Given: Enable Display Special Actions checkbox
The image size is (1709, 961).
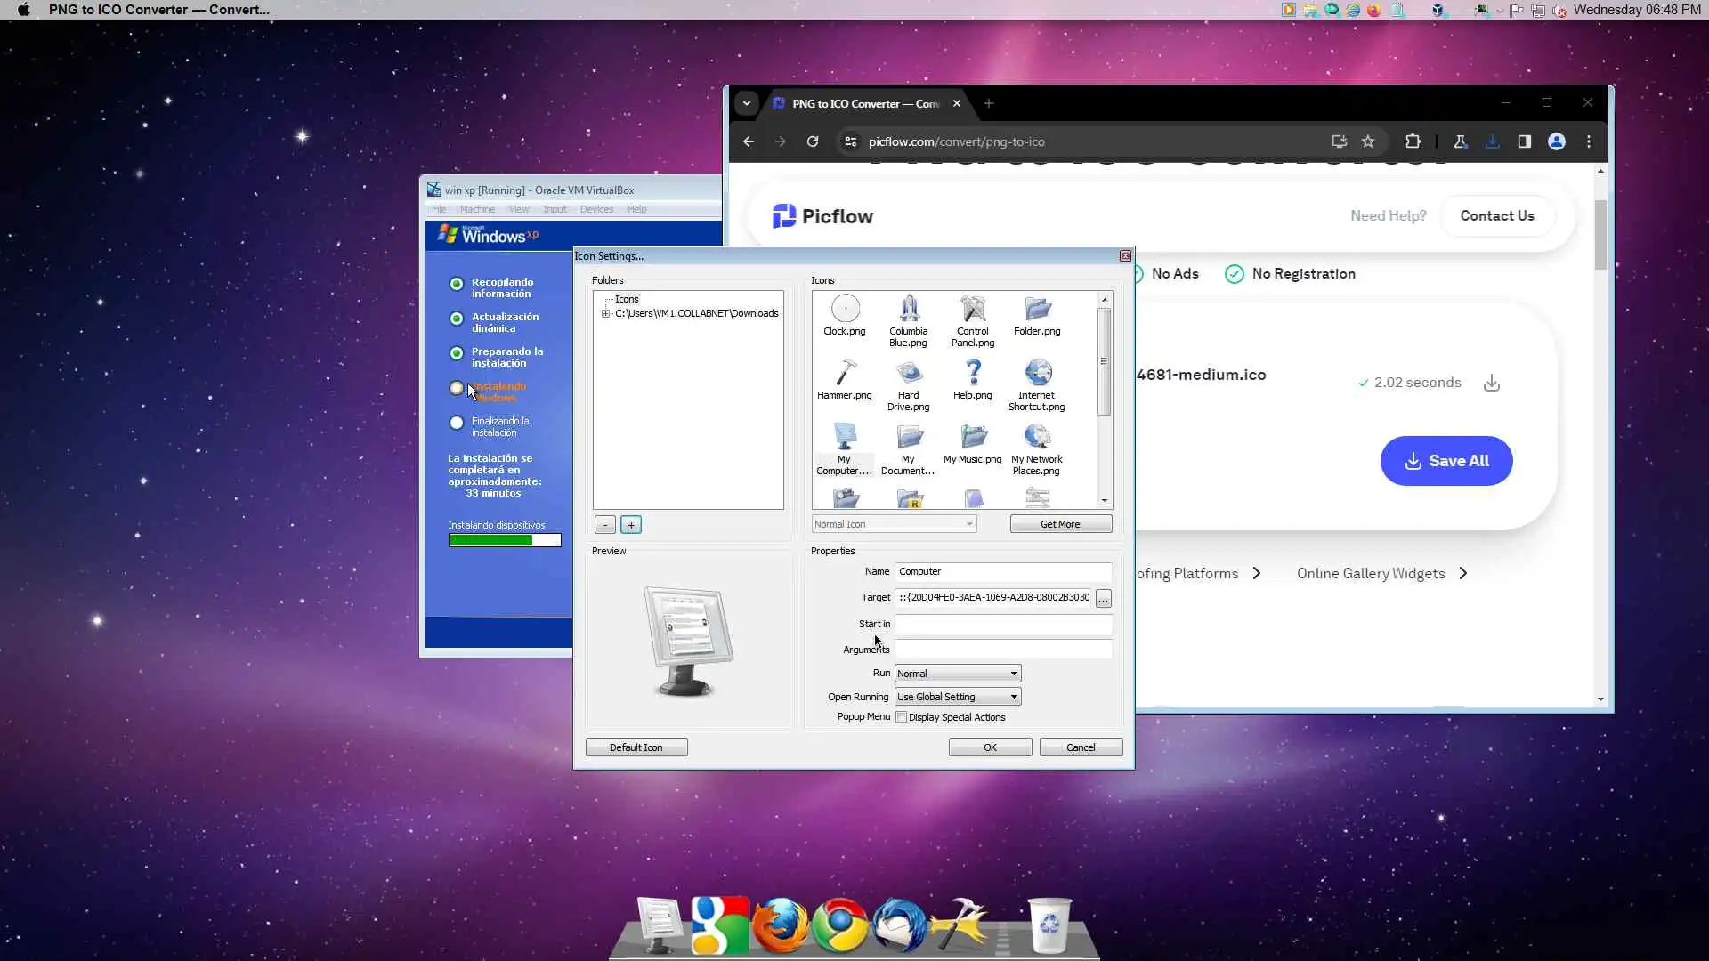Looking at the screenshot, I should click(x=902, y=717).
